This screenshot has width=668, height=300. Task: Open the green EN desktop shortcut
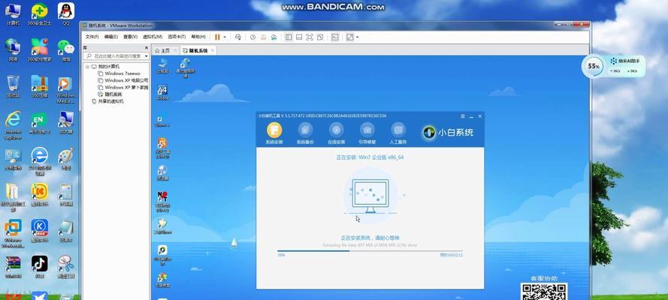(39, 123)
